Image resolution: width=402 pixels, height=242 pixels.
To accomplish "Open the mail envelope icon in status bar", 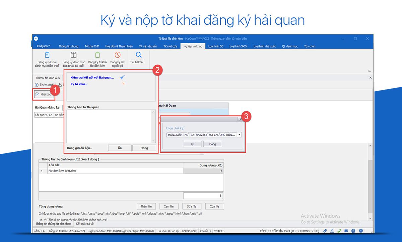I will 346,231.
